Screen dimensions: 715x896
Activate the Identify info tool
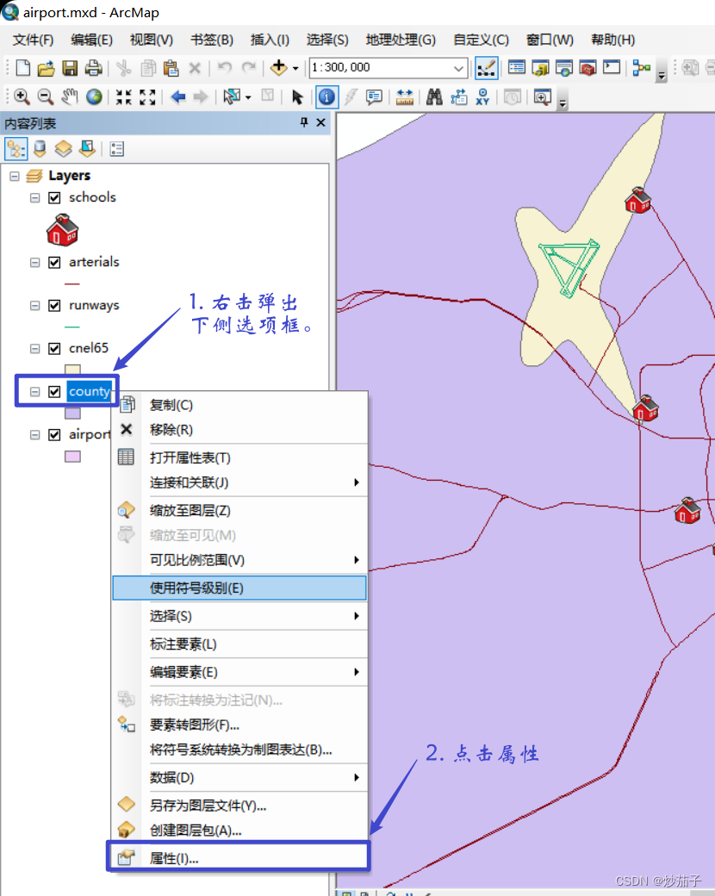click(326, 96)
